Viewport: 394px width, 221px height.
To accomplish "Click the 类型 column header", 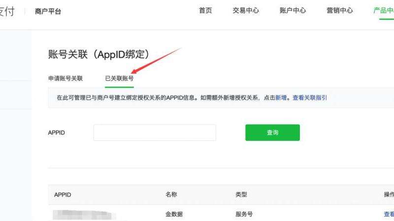I will 241,195.
